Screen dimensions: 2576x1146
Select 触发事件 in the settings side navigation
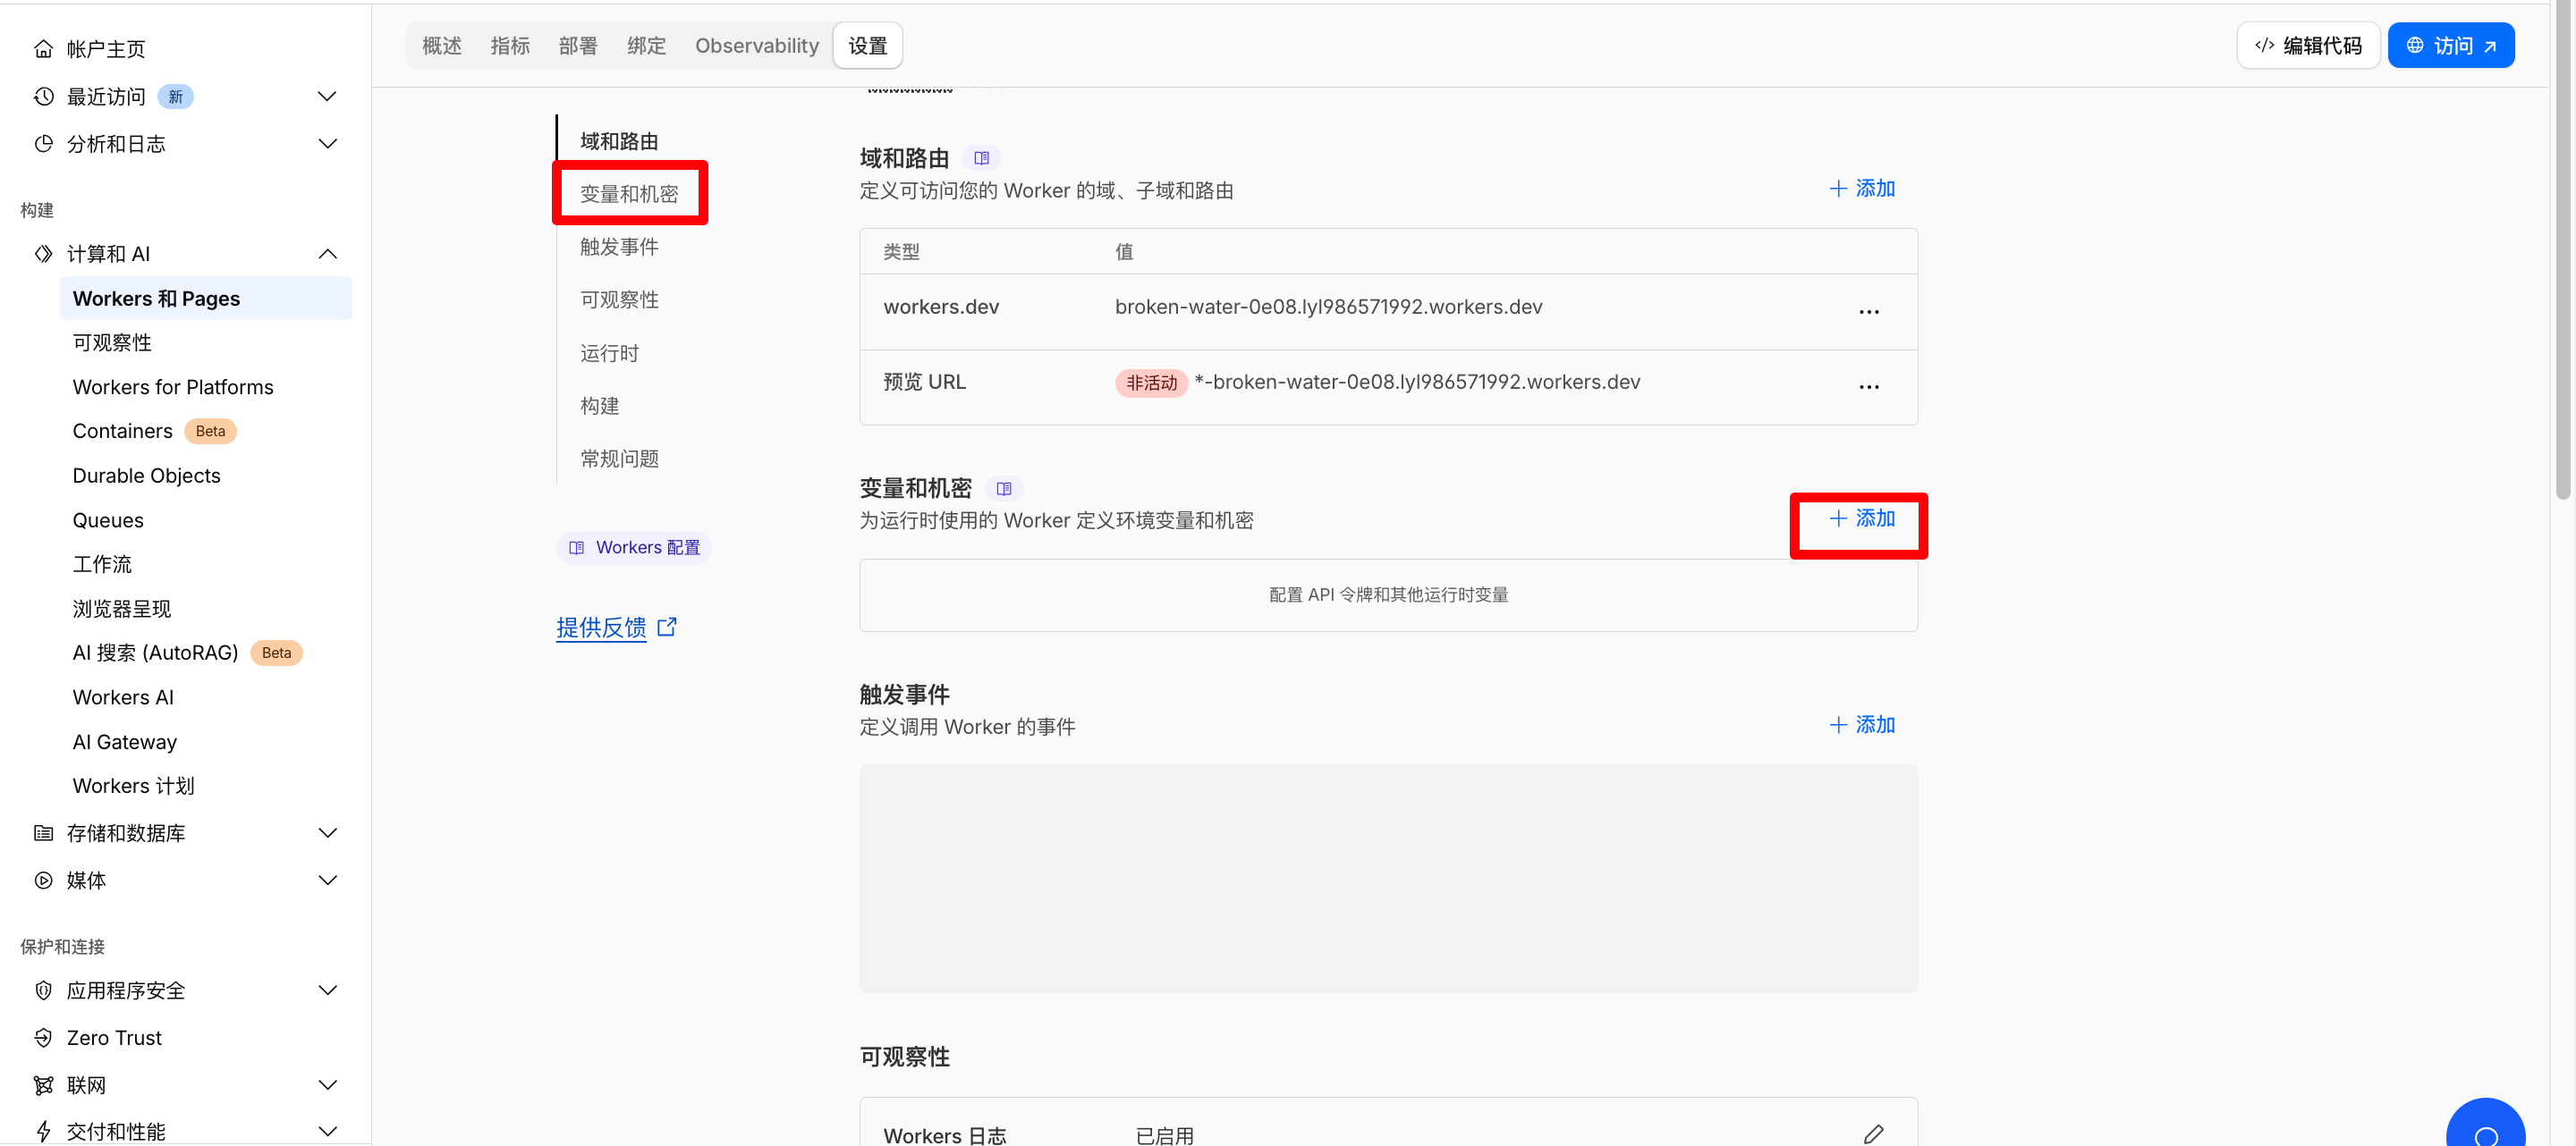(619, 247)
